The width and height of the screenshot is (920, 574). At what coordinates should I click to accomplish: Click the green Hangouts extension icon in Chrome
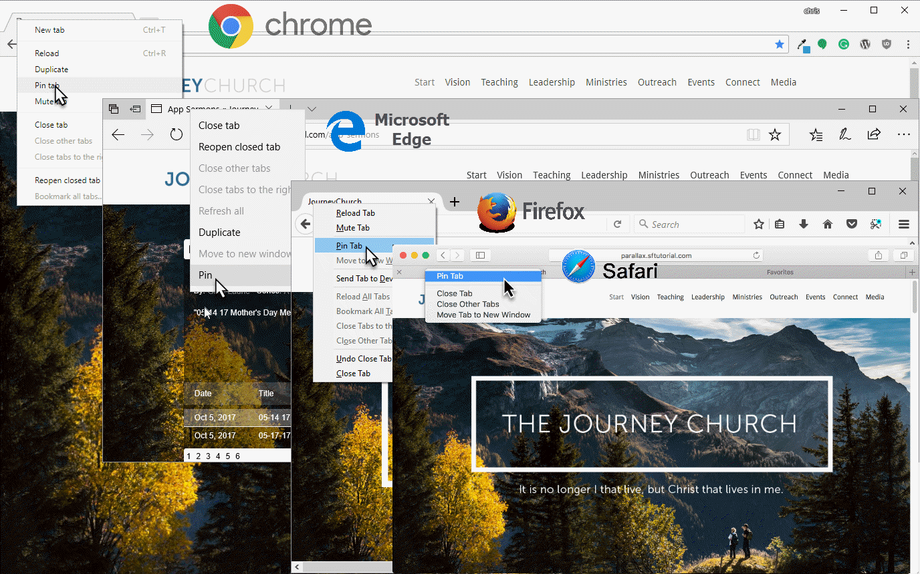pyautogui.click(x=822, y=44)
